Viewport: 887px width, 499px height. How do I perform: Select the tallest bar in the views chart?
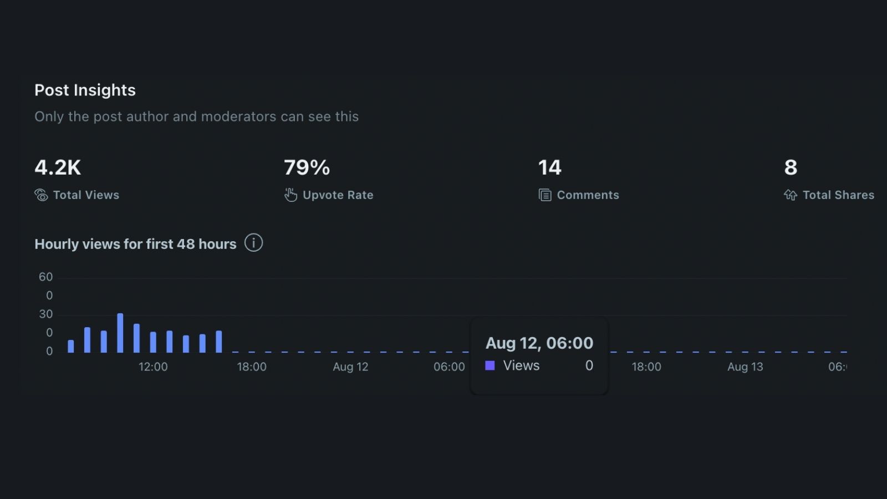click(x=120, y=332)
